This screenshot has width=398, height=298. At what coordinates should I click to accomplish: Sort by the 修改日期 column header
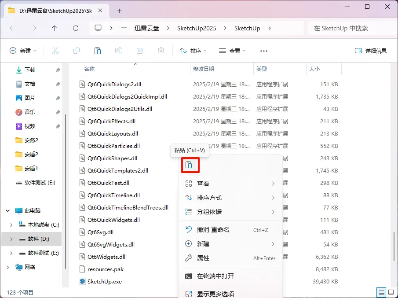click(x=204, y=69)
